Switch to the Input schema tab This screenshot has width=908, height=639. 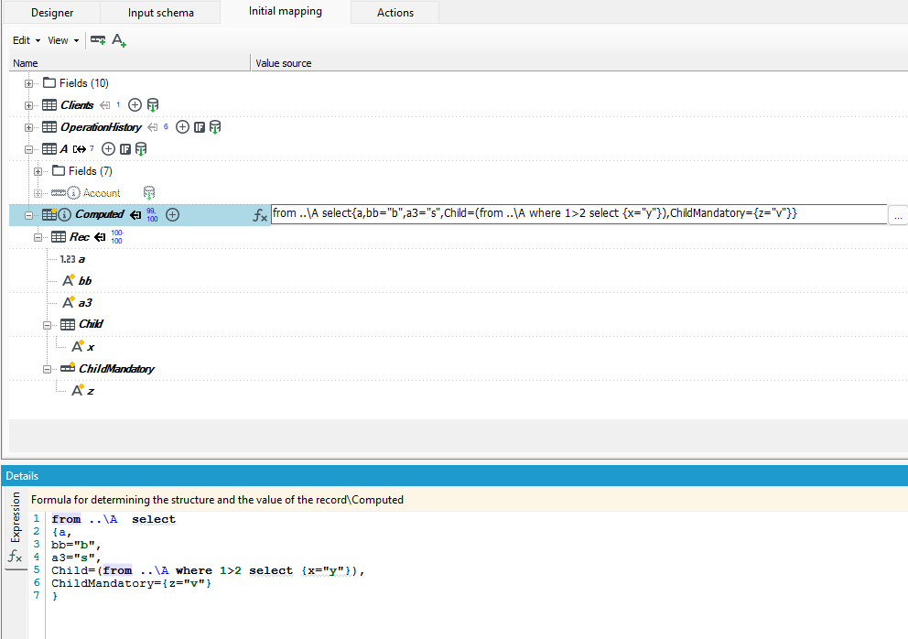(x=160, y=12)
